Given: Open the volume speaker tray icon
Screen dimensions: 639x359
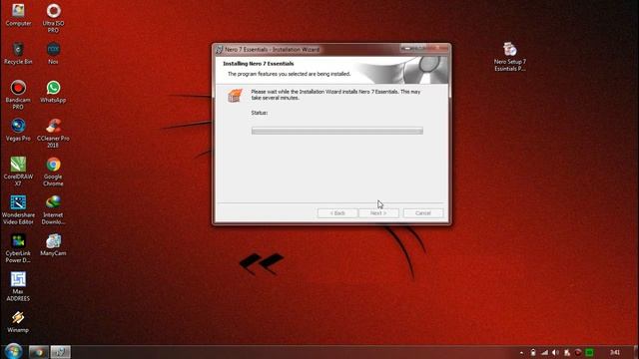Looking at the screenshot, I should [x=555, y=352].
